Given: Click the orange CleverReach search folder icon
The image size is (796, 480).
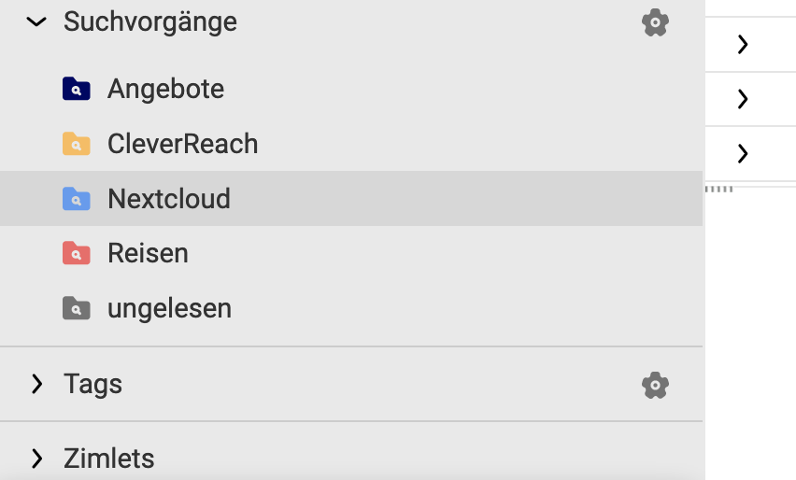Looking at the screenshot, I should (x=77, y=144).
